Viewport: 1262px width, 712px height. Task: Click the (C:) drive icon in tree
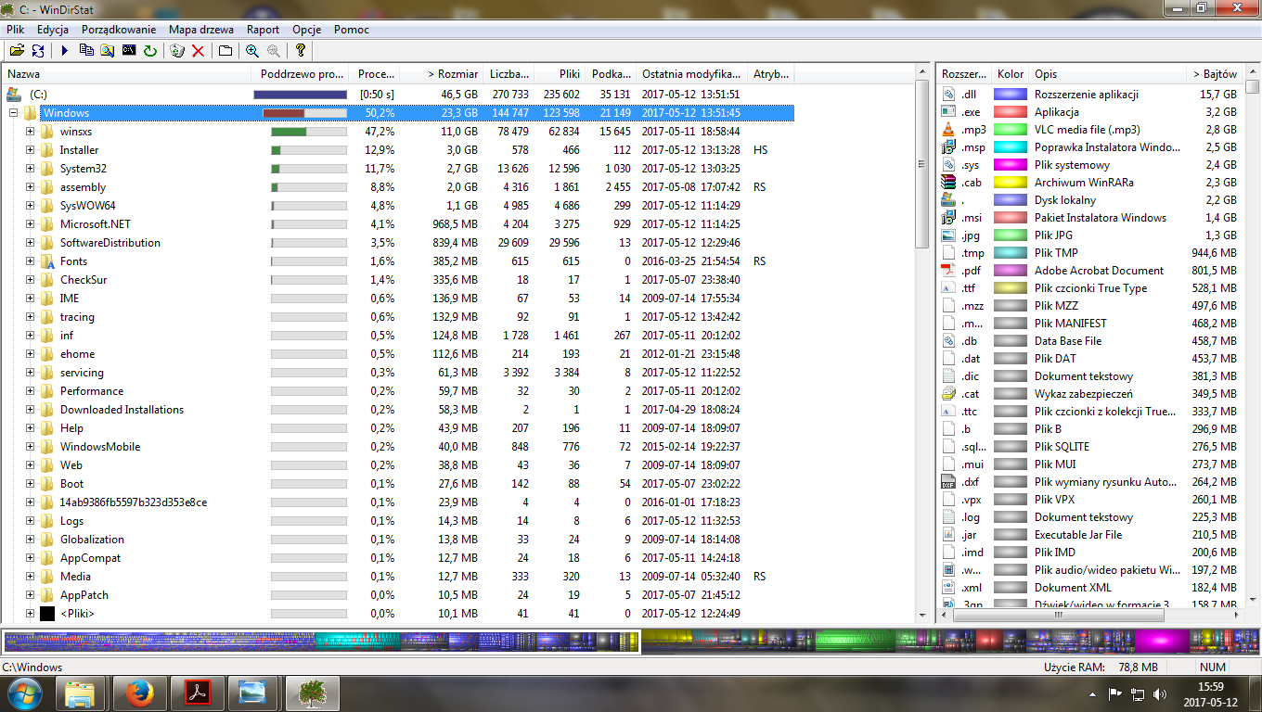(x=14, y=94)
